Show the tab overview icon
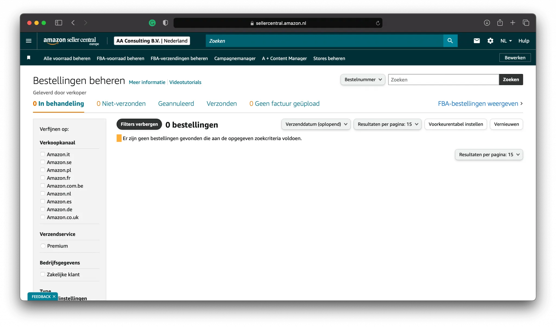 (x=526, y=23)
